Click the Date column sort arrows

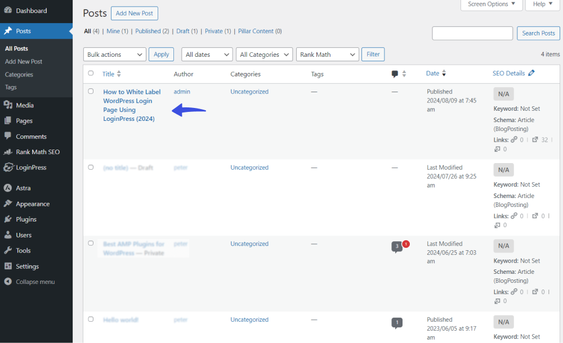[x=444, y=73]
